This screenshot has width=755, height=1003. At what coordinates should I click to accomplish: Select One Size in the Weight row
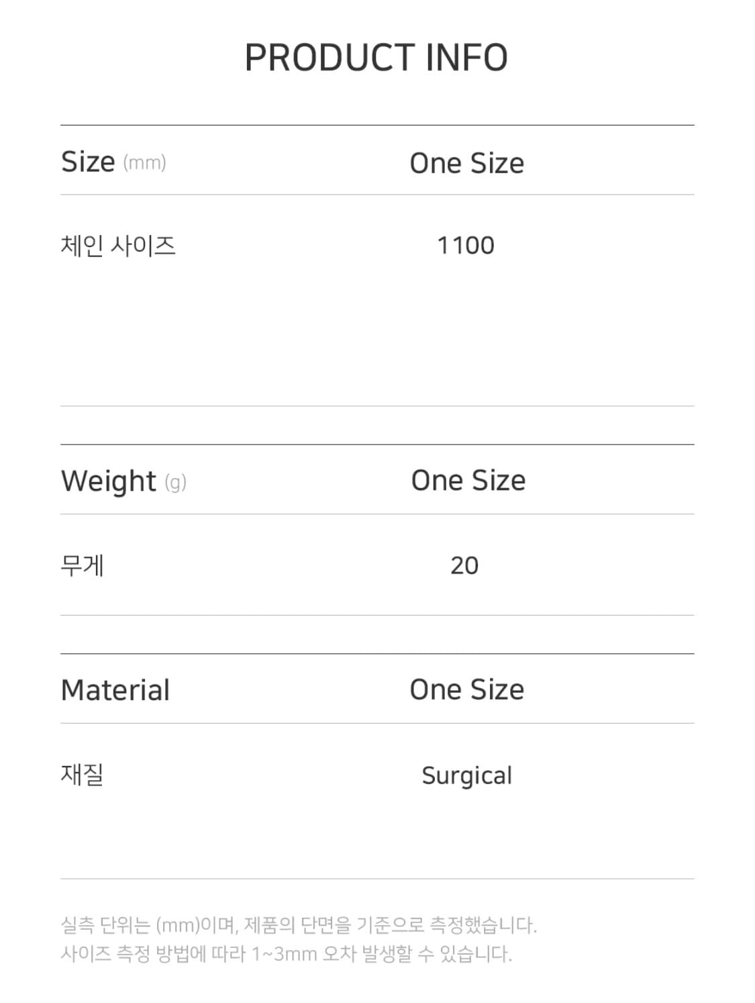pyautogui.click(x=468, y=481)
